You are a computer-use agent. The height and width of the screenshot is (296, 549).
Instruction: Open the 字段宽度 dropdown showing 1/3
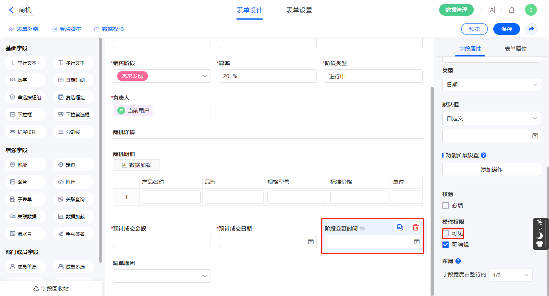click(510, 275)
